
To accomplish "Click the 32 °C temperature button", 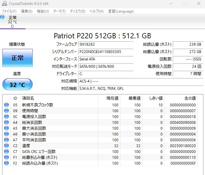I will (x=17, y=85).
